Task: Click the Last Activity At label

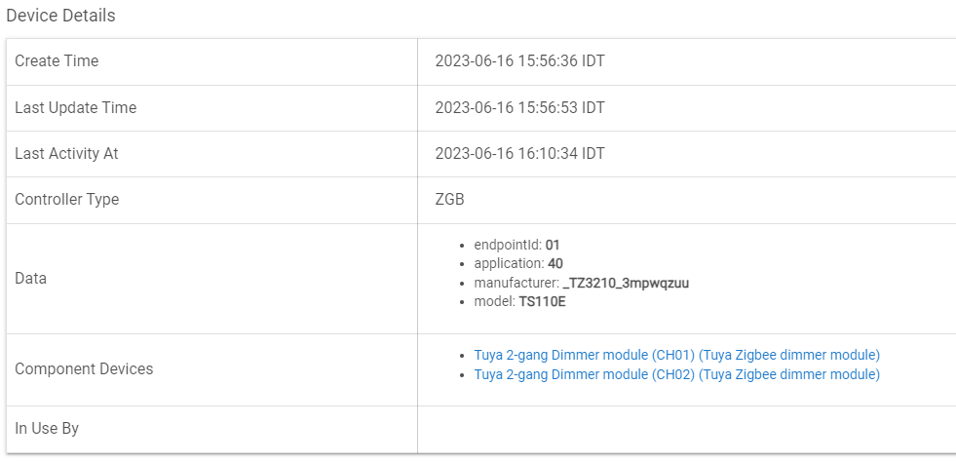Action: 66,153
